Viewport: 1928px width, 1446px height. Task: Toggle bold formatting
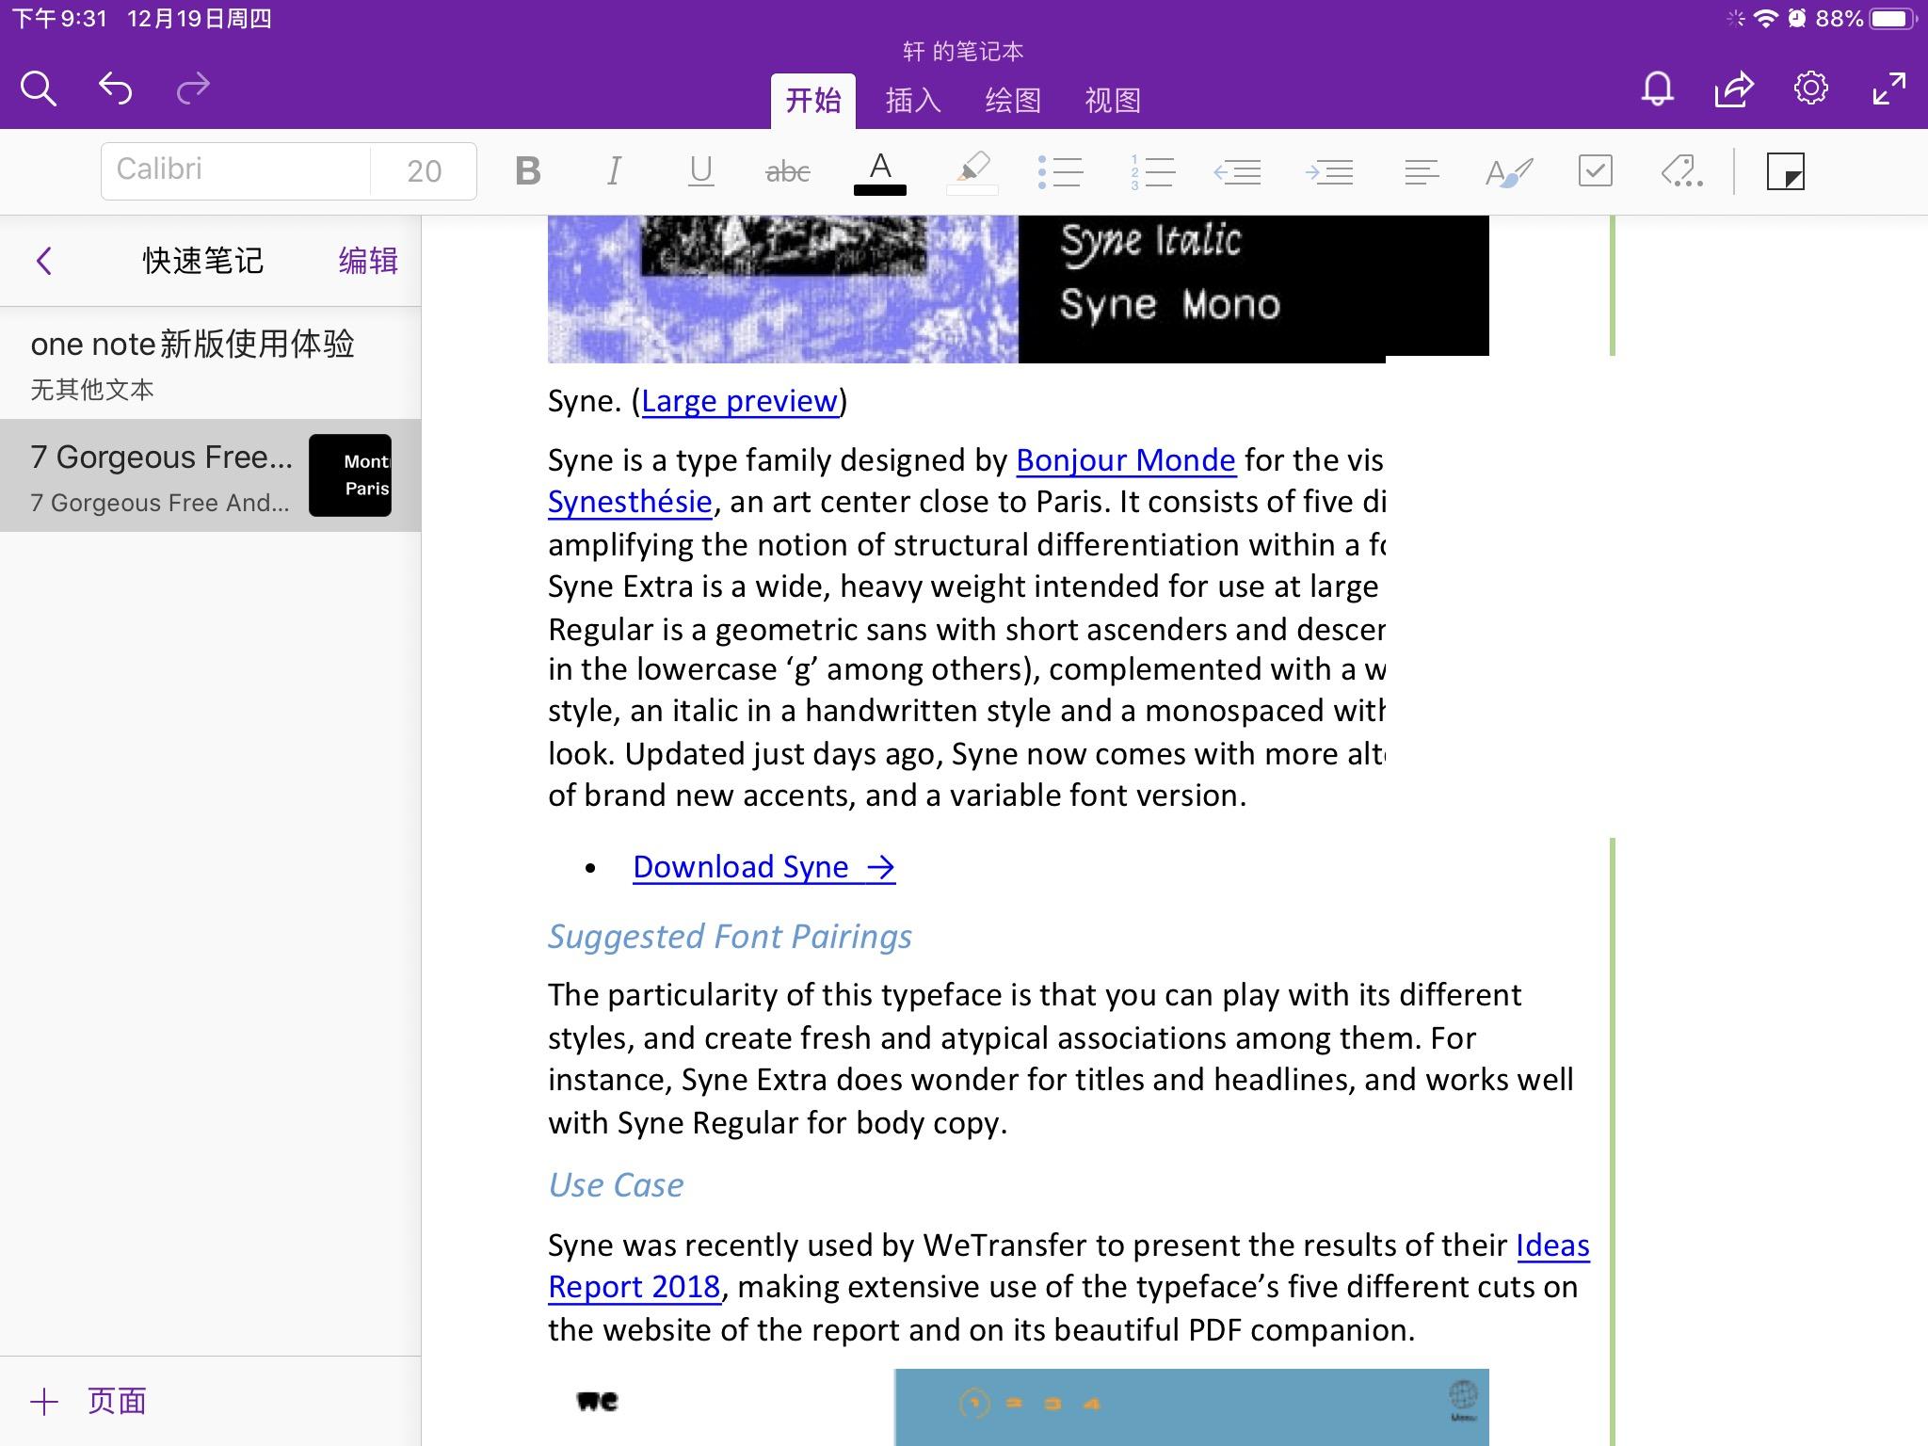[528, 171]
